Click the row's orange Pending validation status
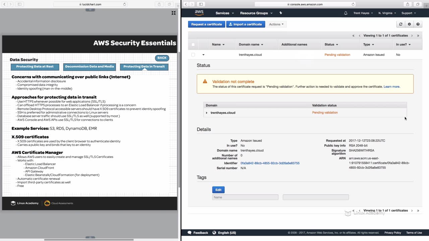This screenshot has height=241, width=429. [337, 55]
